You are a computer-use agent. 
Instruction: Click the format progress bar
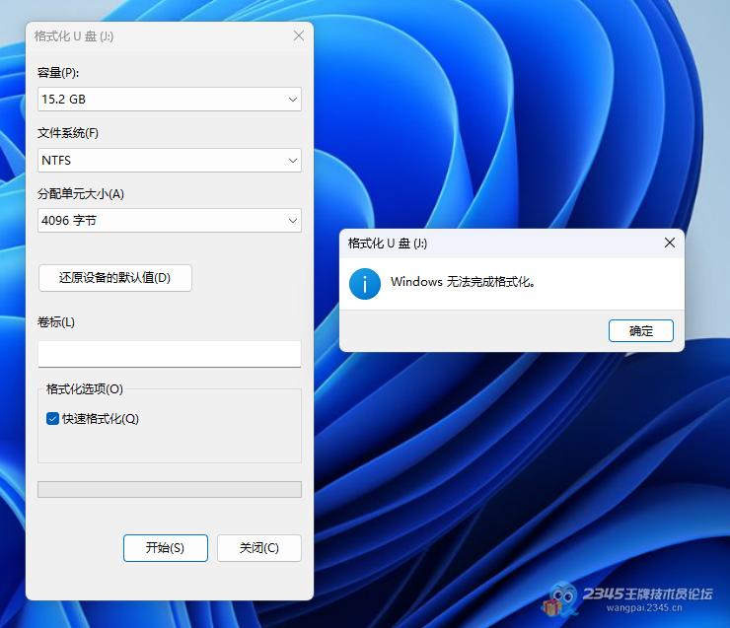170,489
